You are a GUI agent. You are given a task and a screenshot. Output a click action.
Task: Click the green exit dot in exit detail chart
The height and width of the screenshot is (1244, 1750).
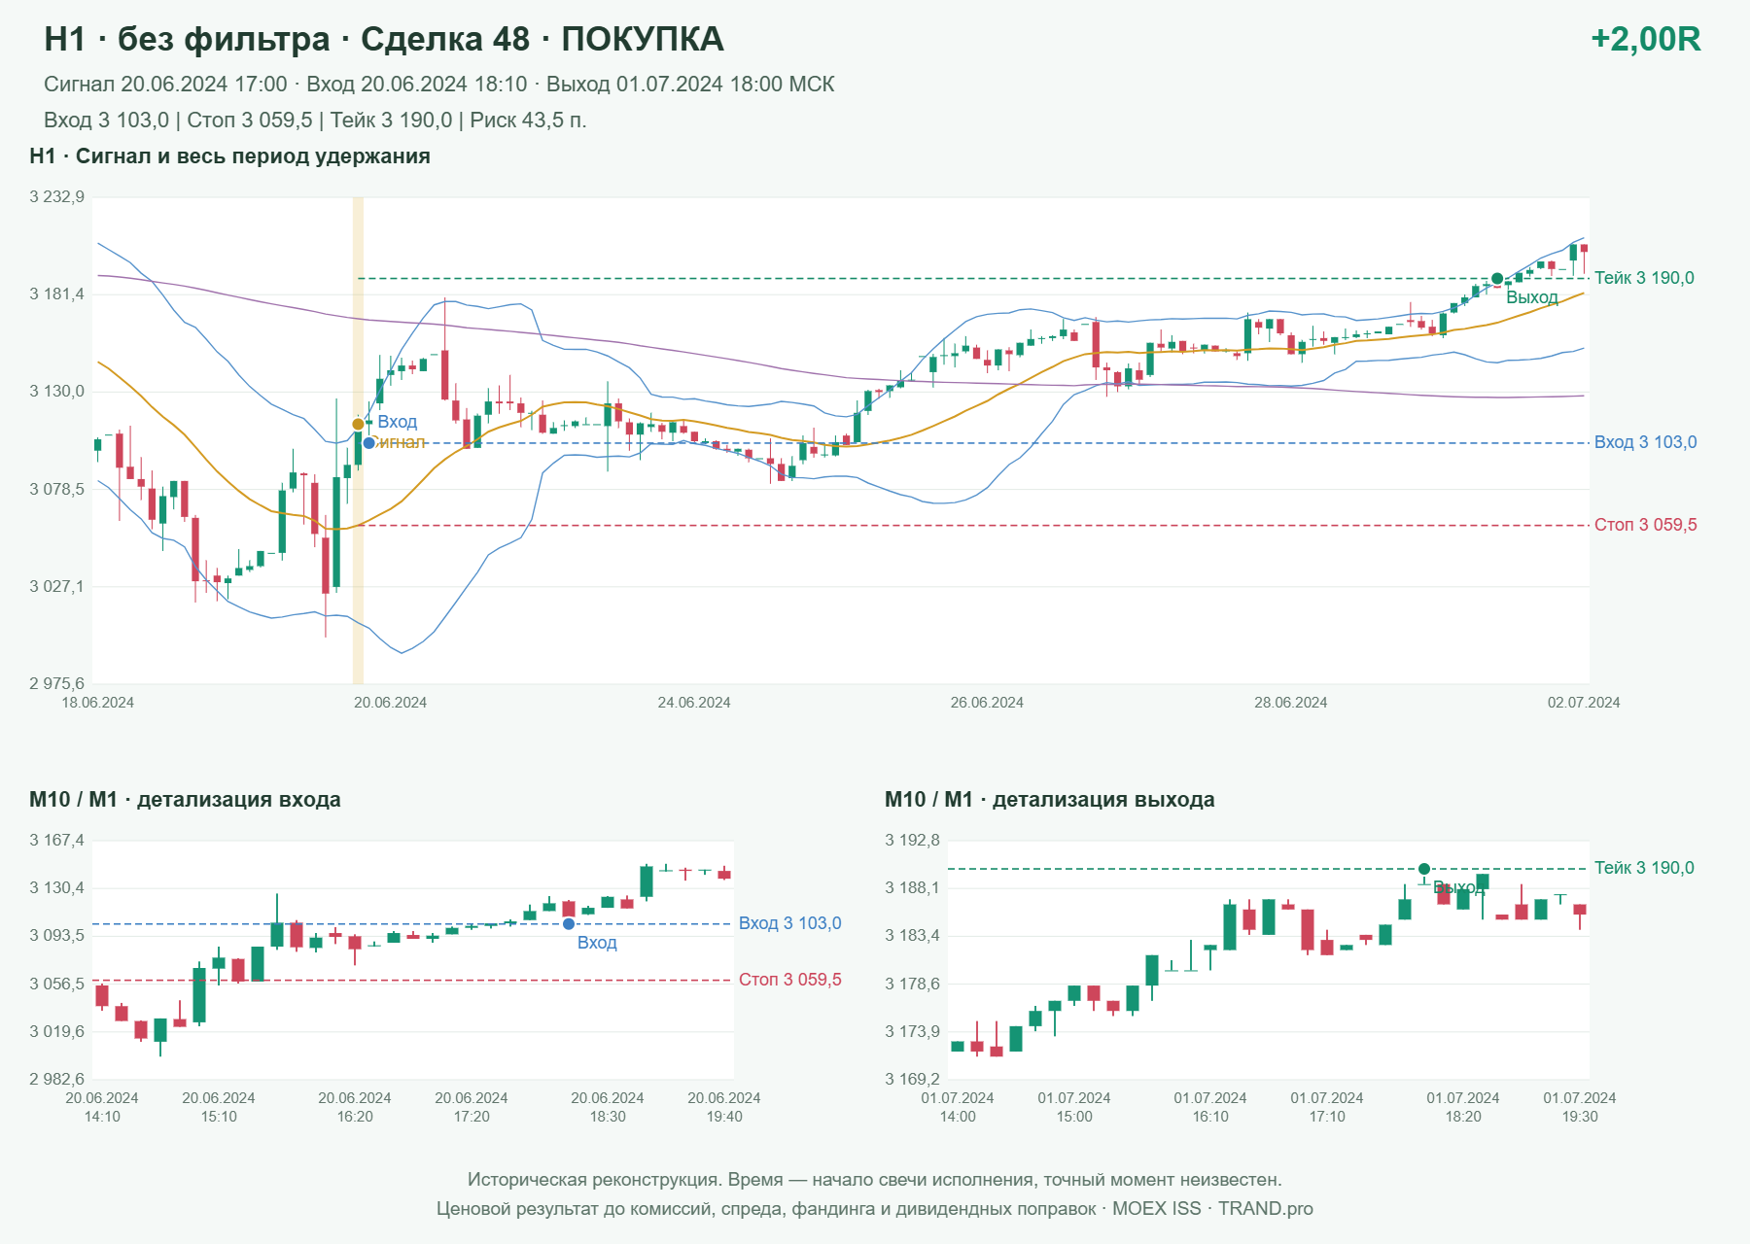tap(1424, 869)
